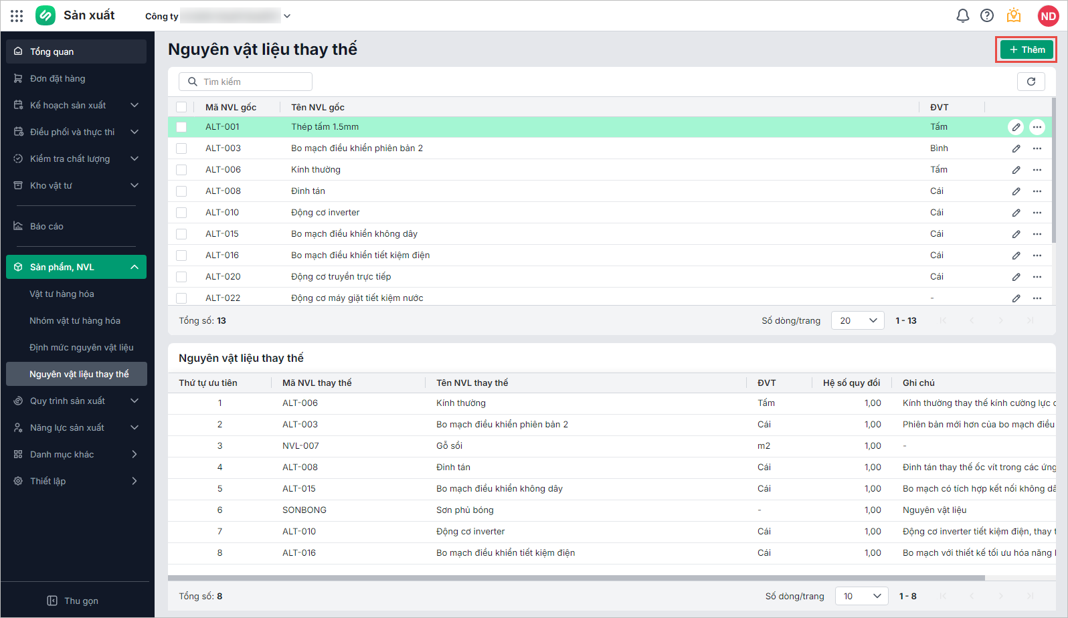The width and height of the screenshot is (1068, 618).
Task: Edit the ALT-001 row with pencil icon
Action: click(1016, 127)
